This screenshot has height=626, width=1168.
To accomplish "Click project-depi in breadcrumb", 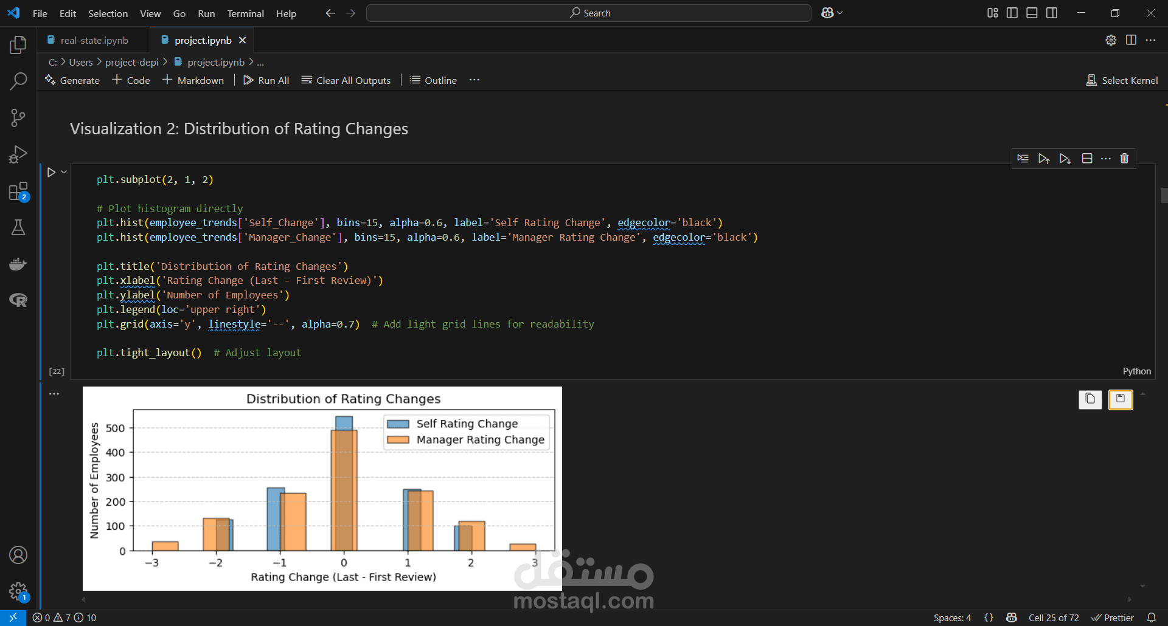I will (x=131, y=62).
